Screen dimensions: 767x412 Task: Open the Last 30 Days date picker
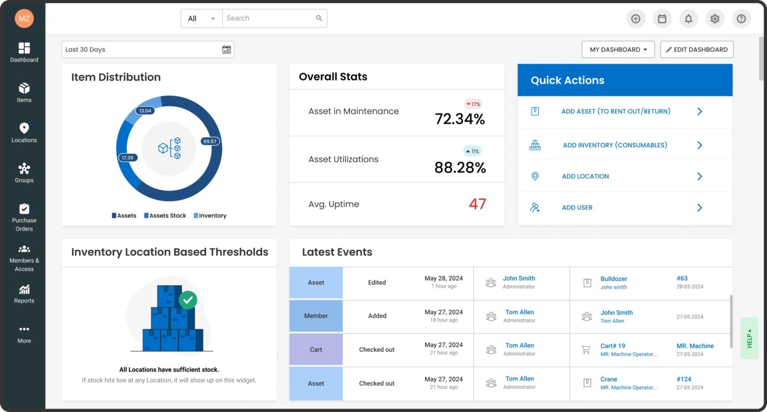[147, 49]
